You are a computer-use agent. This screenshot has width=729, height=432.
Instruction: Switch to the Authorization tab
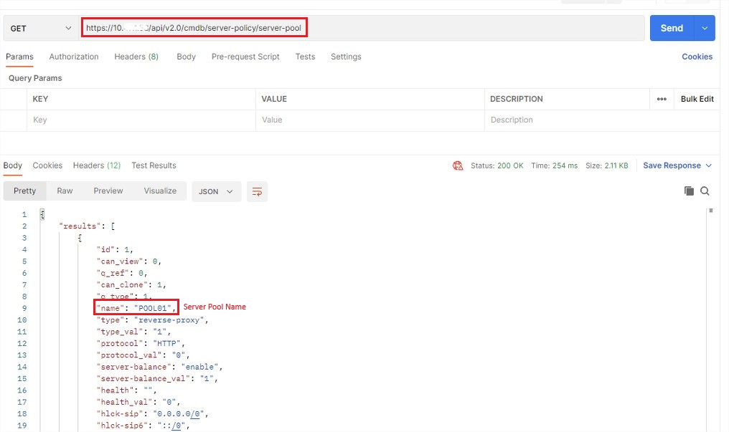[74, 57]
